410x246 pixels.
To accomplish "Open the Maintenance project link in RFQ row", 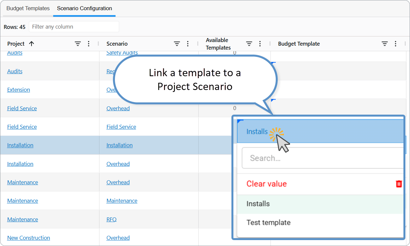I will tap(23, 219).
